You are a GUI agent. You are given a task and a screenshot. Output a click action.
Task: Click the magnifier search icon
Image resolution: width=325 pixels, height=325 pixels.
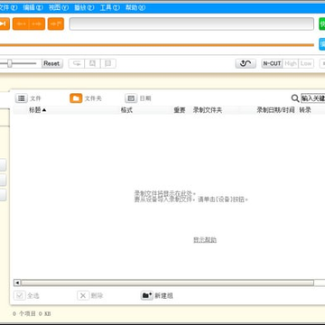tap(295, 98)
